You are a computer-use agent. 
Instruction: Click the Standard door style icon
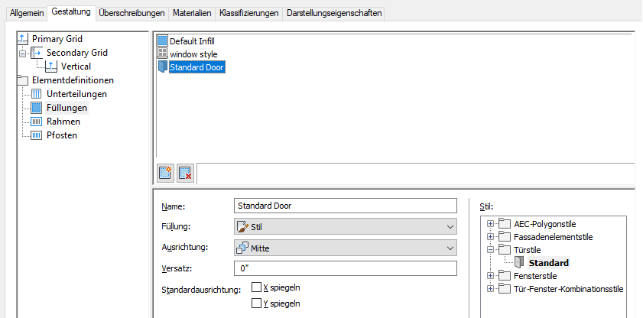tap(519, 262)
